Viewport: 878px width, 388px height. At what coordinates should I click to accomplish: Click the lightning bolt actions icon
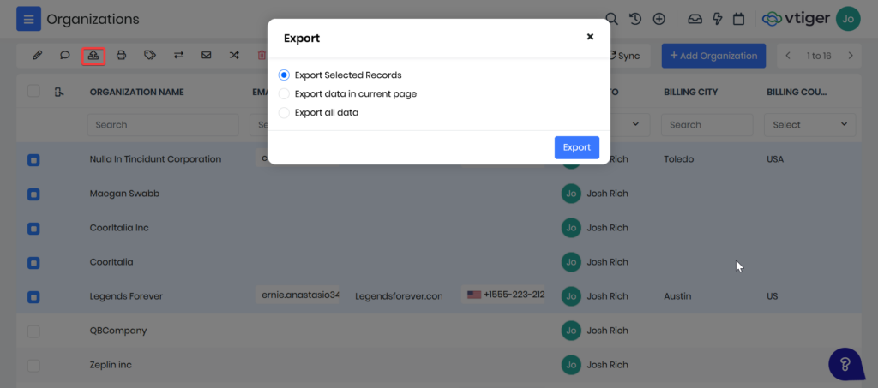pyautogui.click(x=718, y=19)
